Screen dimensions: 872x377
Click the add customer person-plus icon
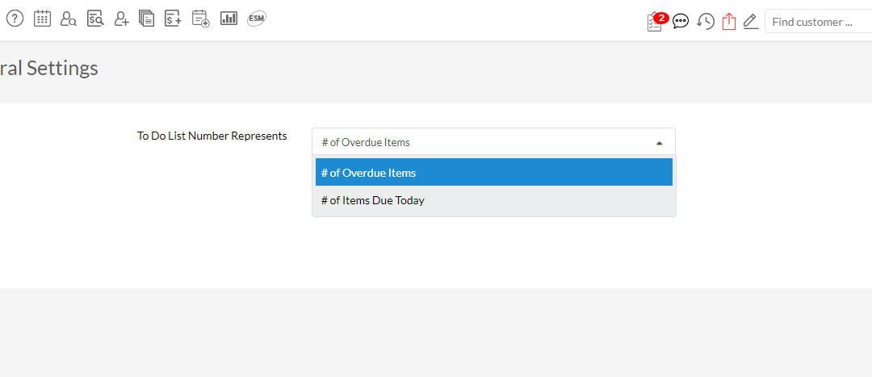click(122, 18)
